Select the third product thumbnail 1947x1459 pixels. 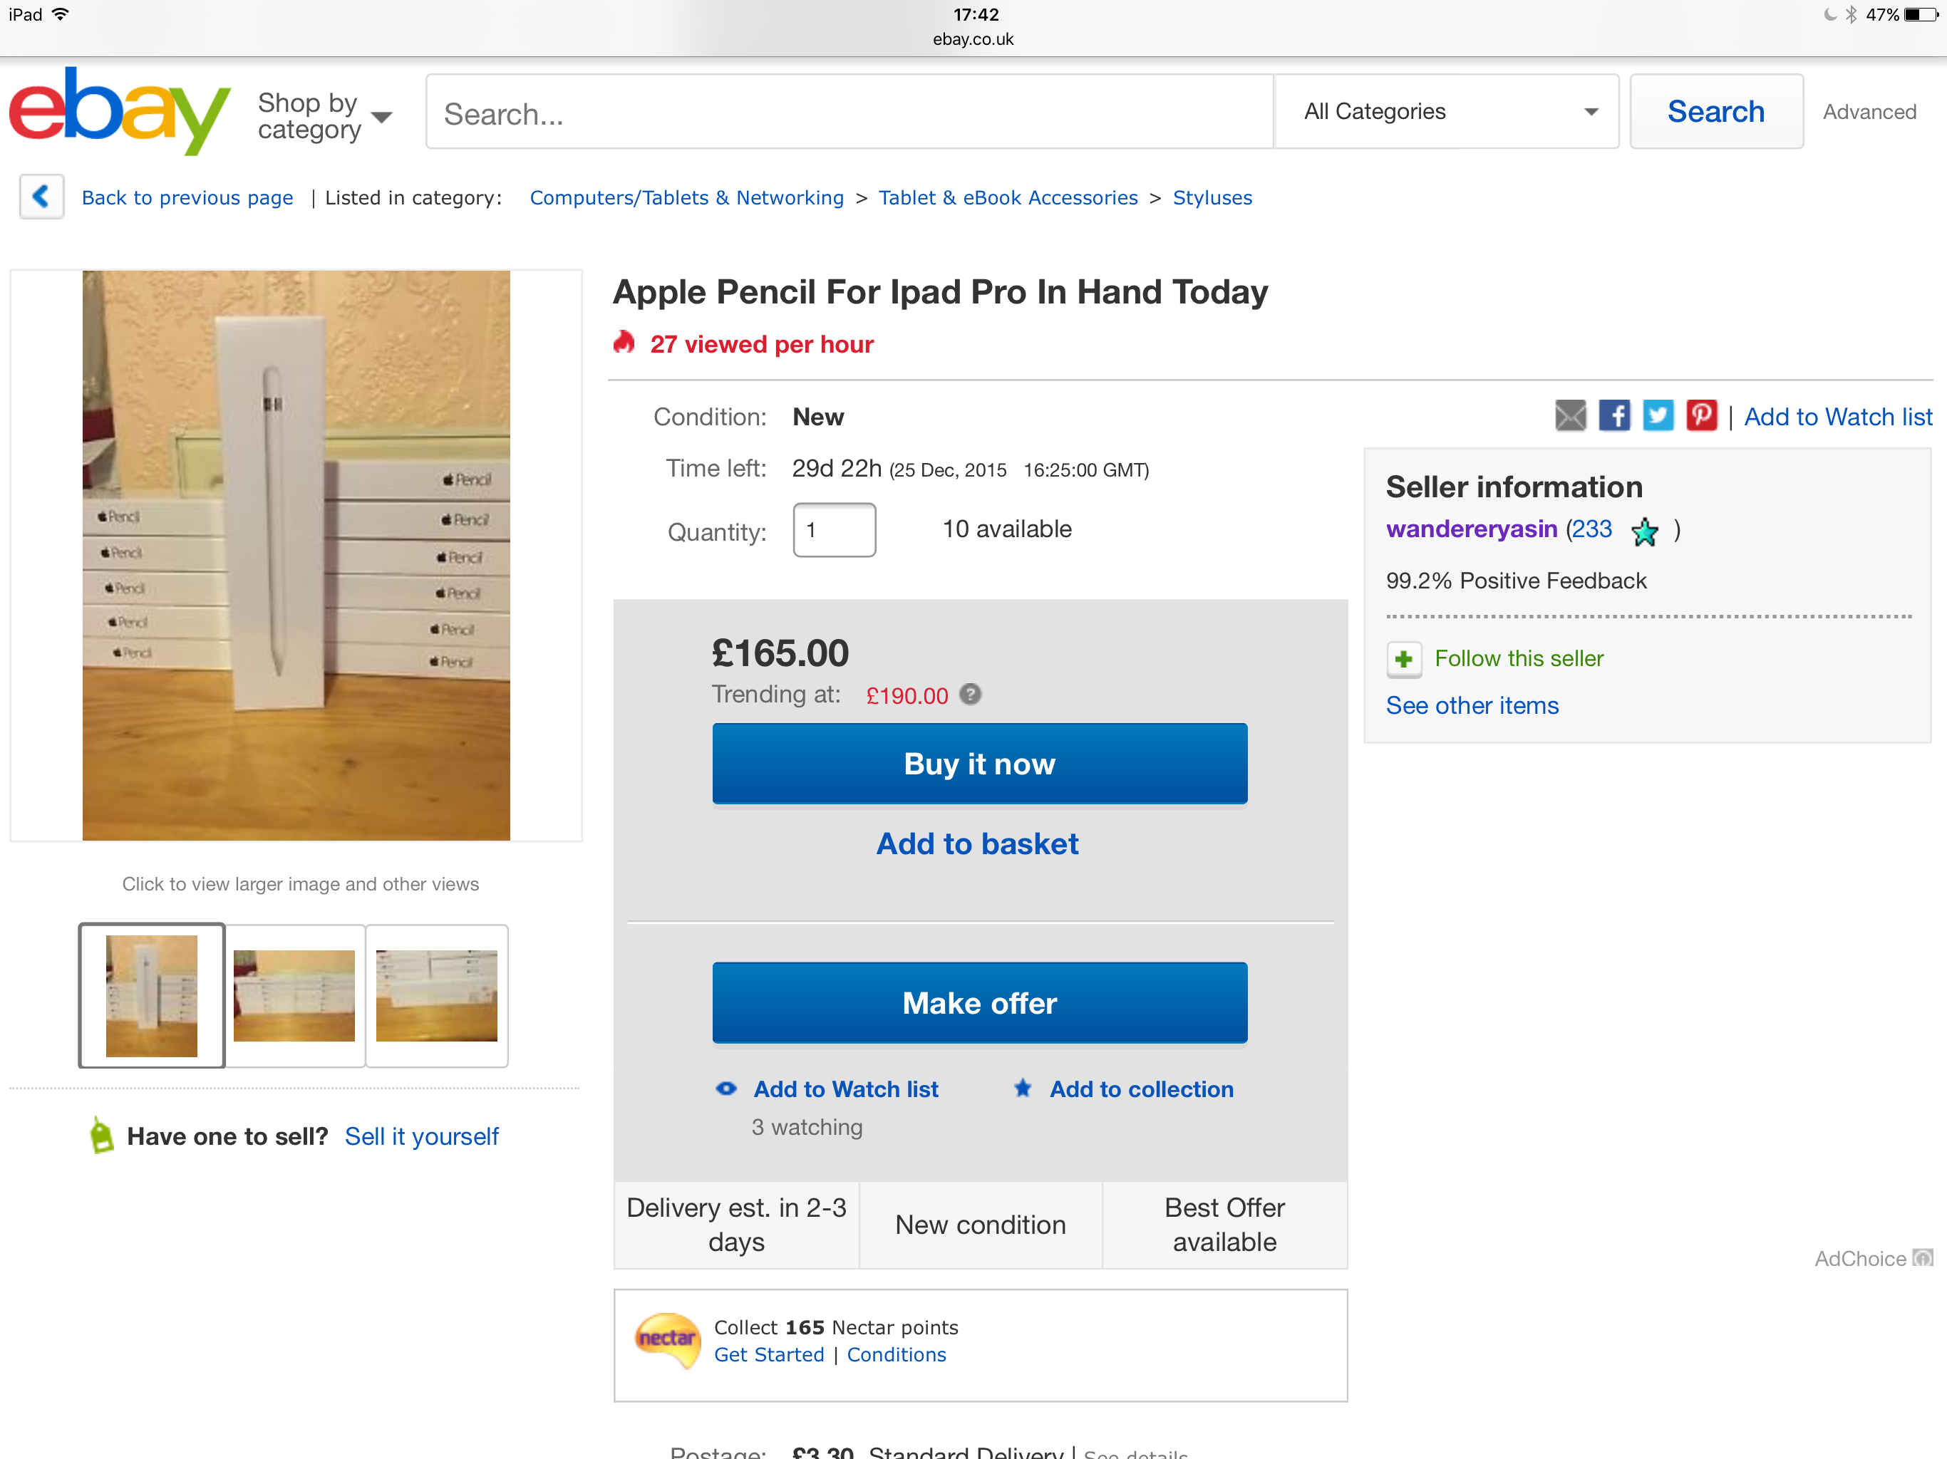437,996
